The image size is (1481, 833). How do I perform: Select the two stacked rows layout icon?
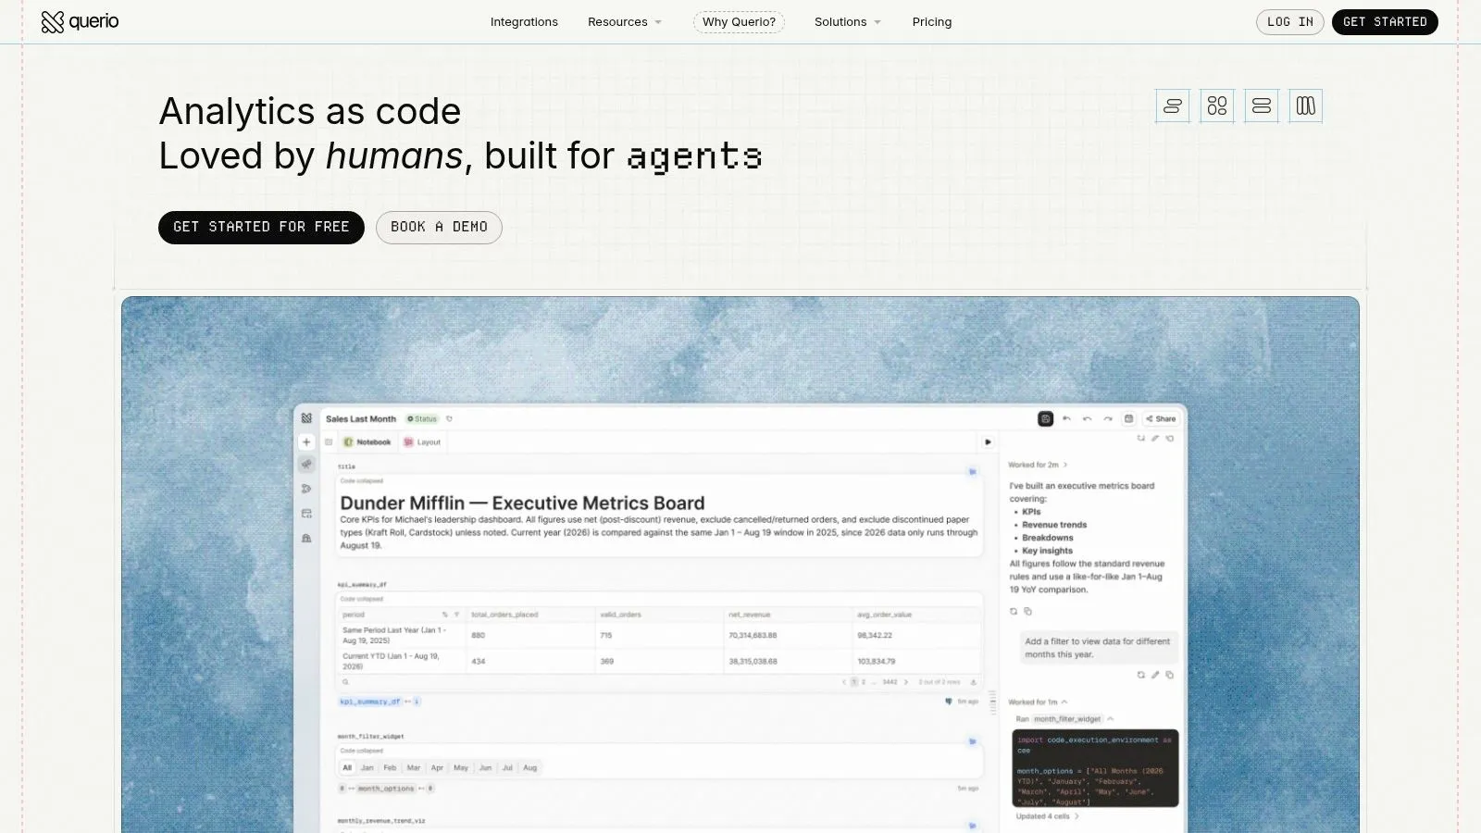pos(1262,106)
